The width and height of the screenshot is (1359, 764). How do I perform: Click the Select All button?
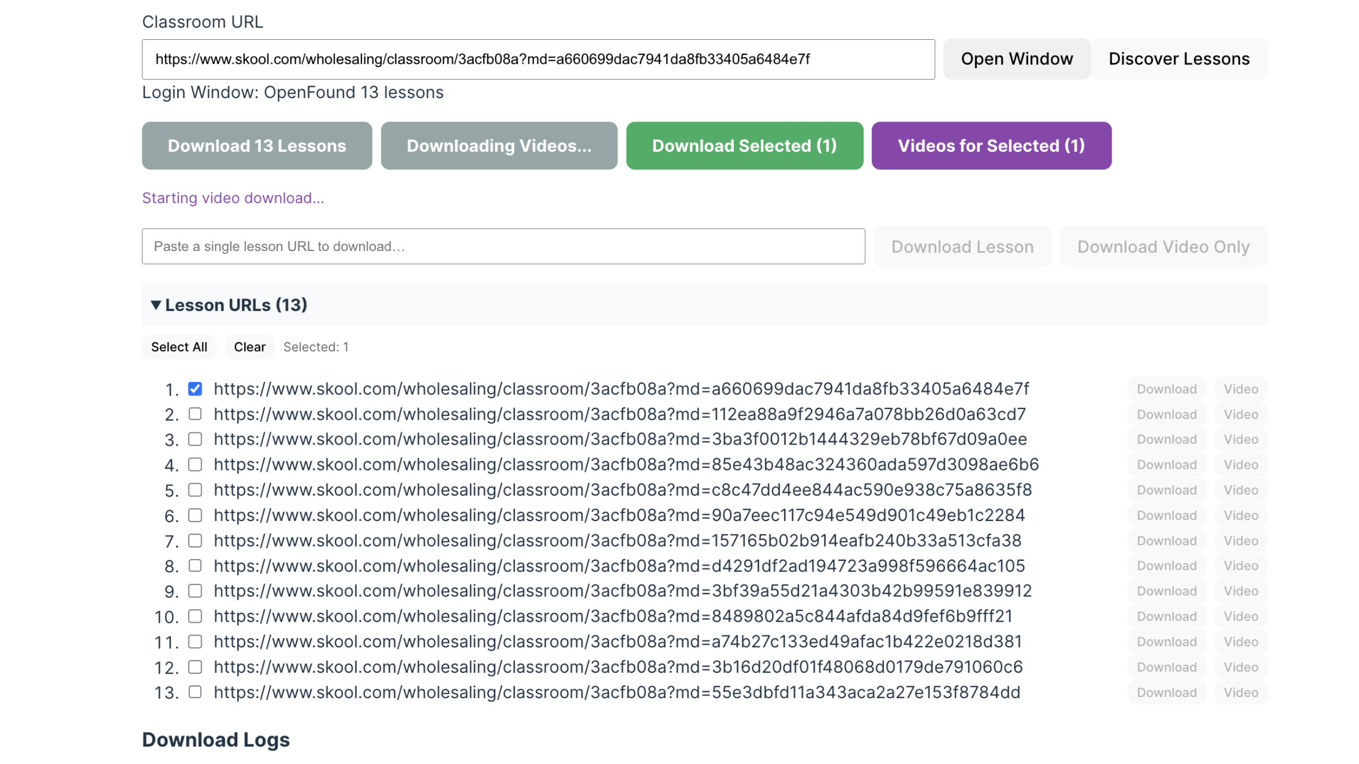coord(179,347)
